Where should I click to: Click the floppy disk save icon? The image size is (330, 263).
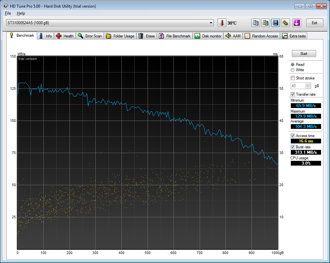pyautogui.click(x=275, y=23)
